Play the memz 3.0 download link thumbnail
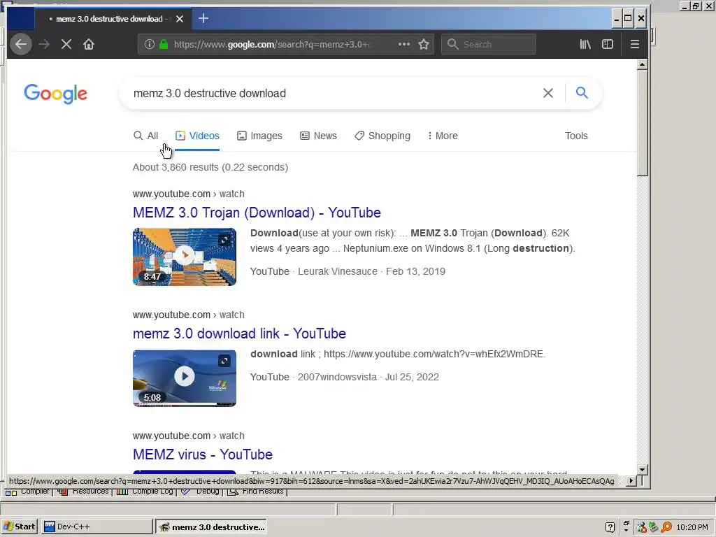Viewport: 716px width, 537px height. (185, 378)
